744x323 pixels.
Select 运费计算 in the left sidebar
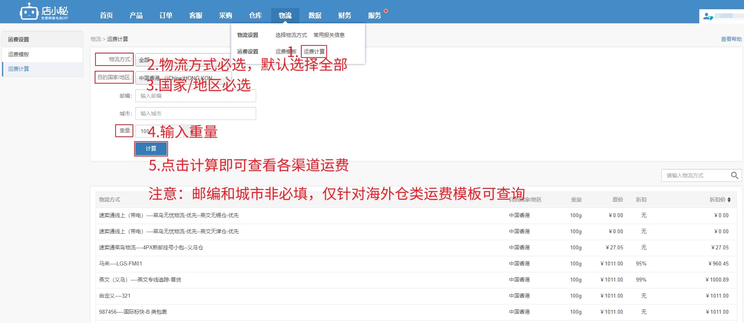(19, 69)
